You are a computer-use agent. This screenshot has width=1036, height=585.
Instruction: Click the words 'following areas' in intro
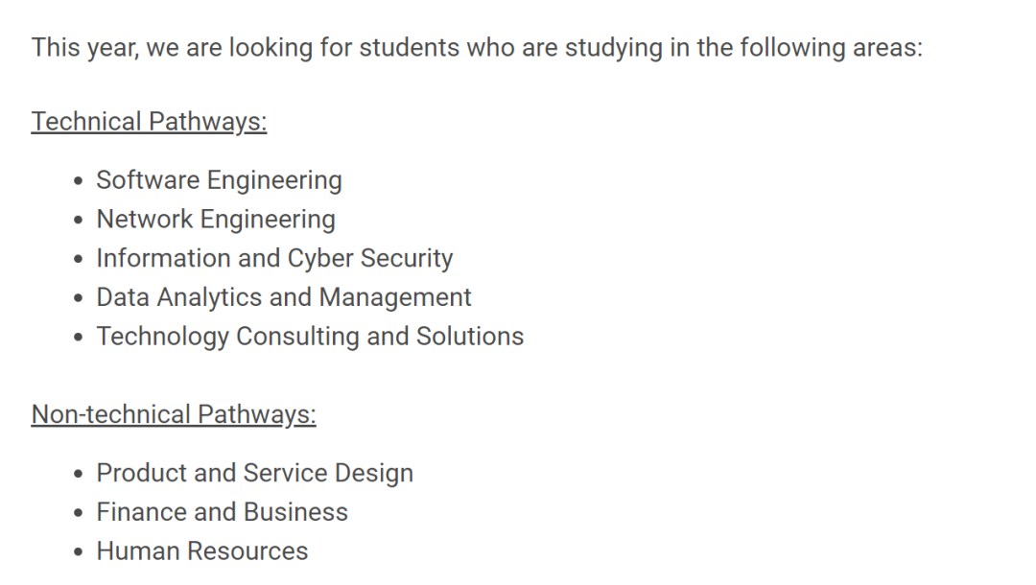[x=831, y=48]
